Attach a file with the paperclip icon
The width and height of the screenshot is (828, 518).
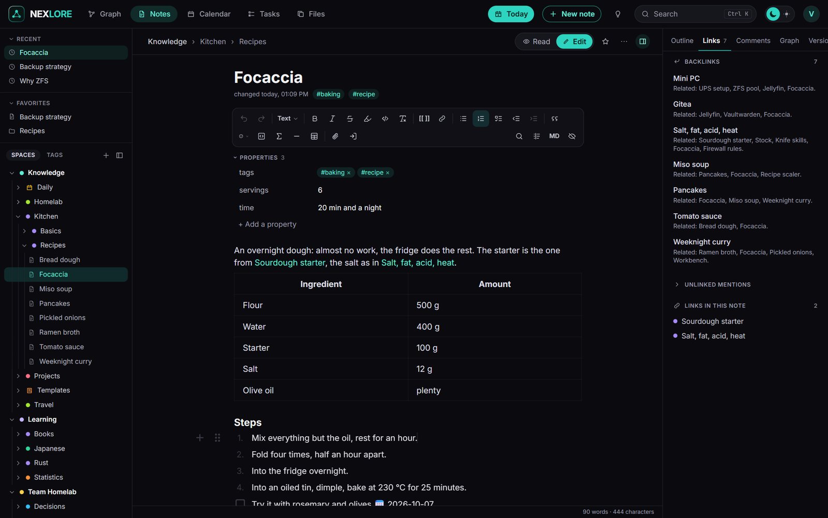(335, 136)
